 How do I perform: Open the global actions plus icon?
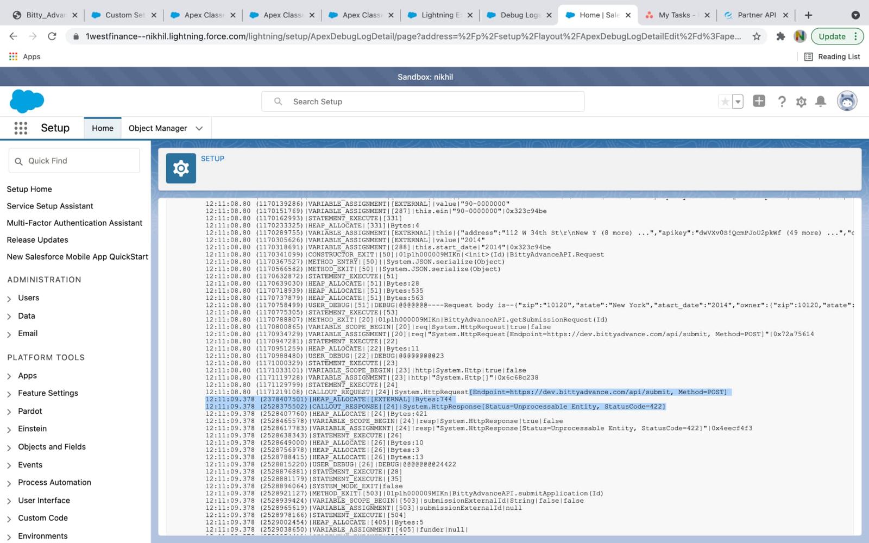point(759,102)
